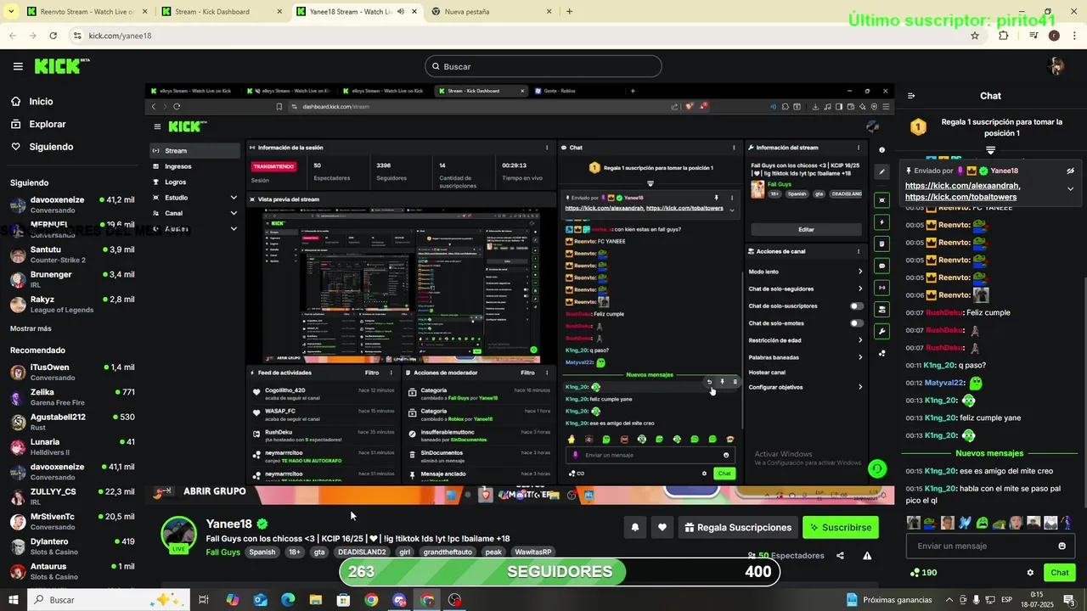Click the Fall Guys category link
This screenshot has width=1087, height=611.
tap(223, 552)
